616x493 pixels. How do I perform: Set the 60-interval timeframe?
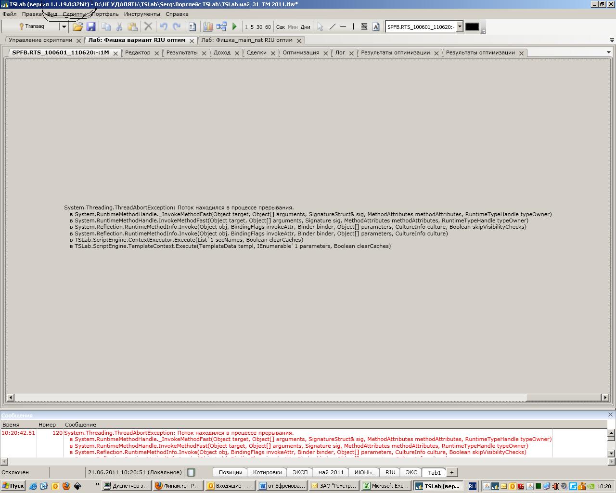point(268,27)
